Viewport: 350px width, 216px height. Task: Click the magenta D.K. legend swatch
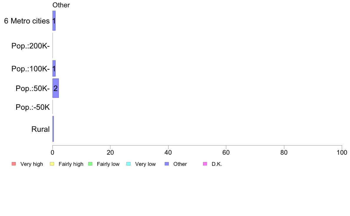(x=205, y=164)
